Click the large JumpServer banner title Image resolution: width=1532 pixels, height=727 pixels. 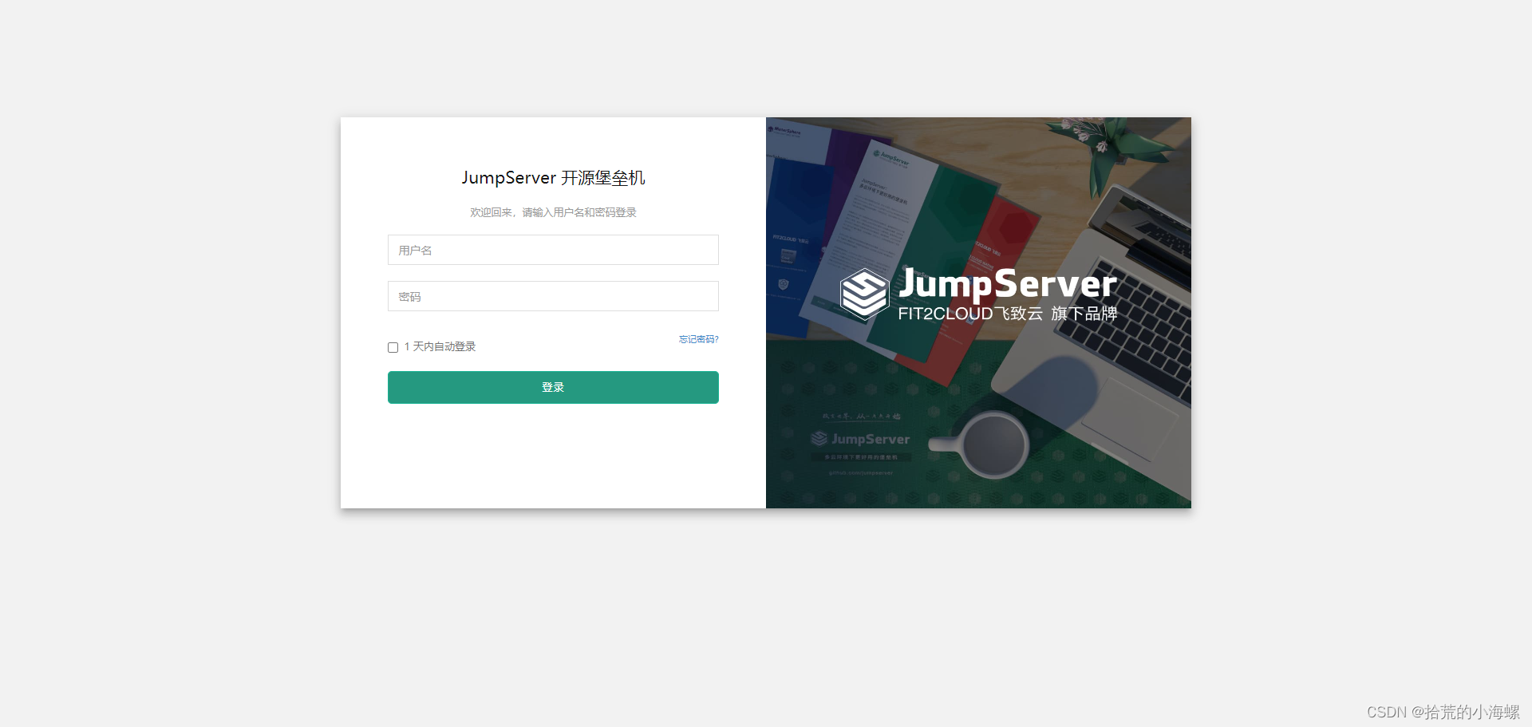pyautogui.click(x=1007, y=284)
